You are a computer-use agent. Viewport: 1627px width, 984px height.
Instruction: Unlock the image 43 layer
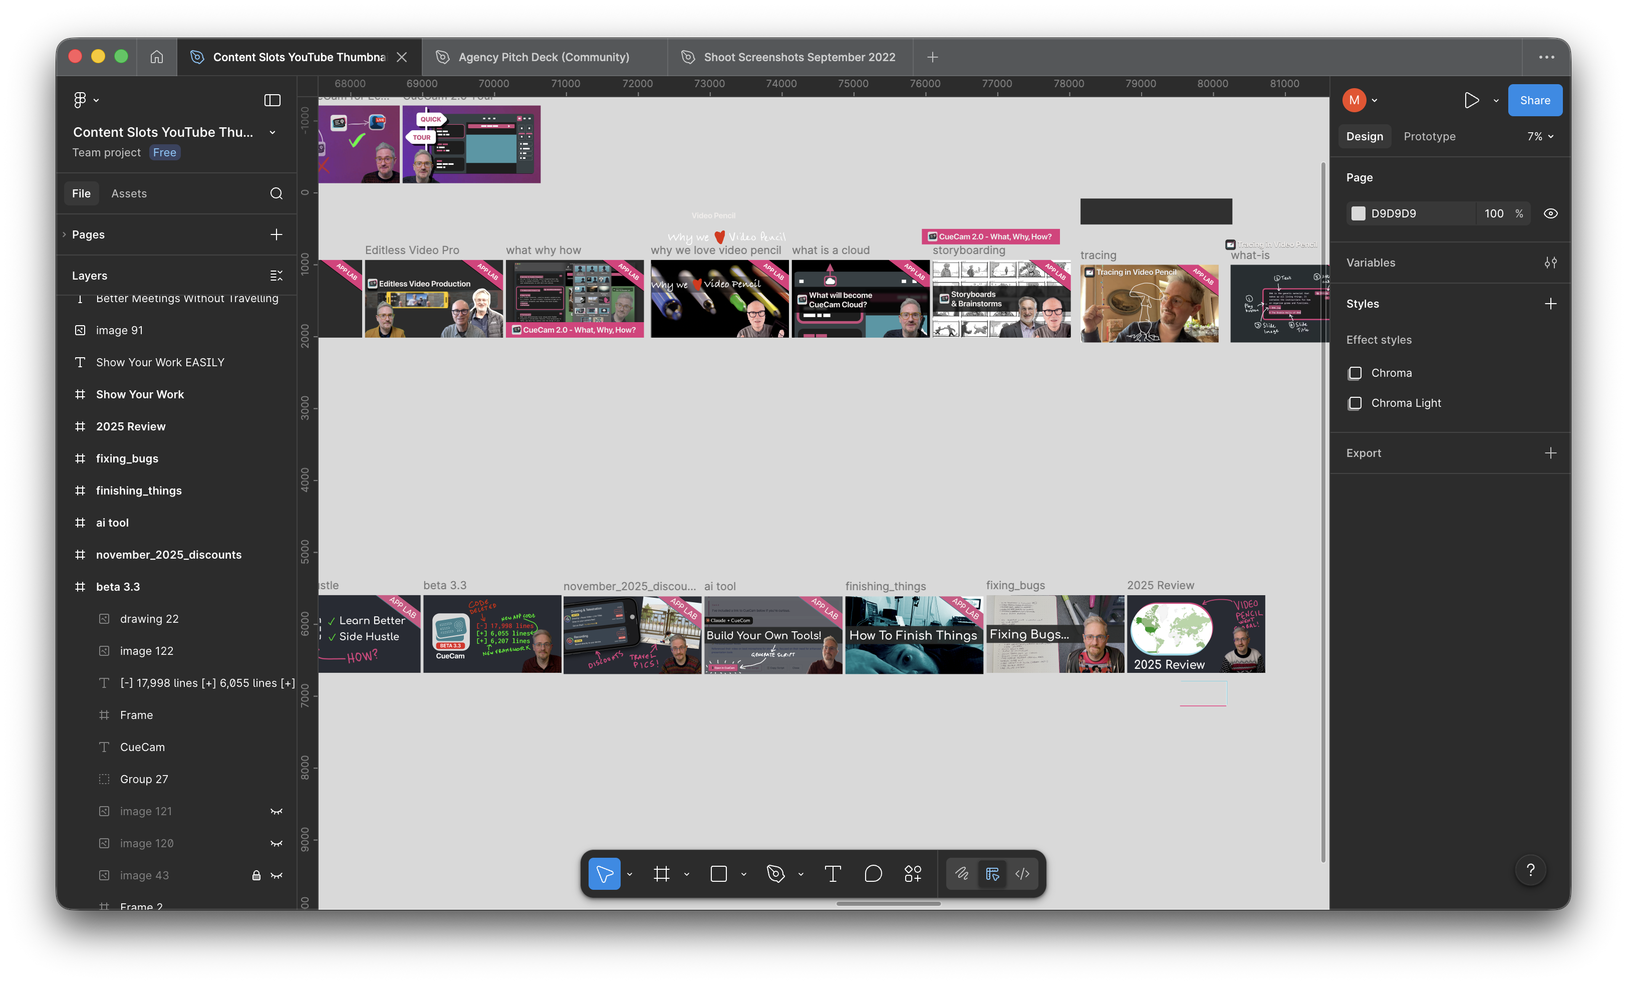tap(257, 875)
